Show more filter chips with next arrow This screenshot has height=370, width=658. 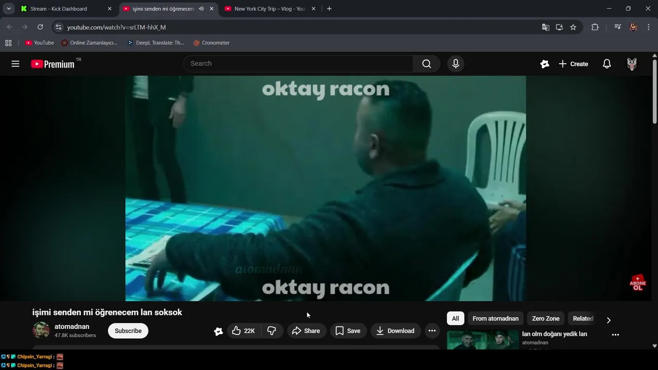[609, 320]
